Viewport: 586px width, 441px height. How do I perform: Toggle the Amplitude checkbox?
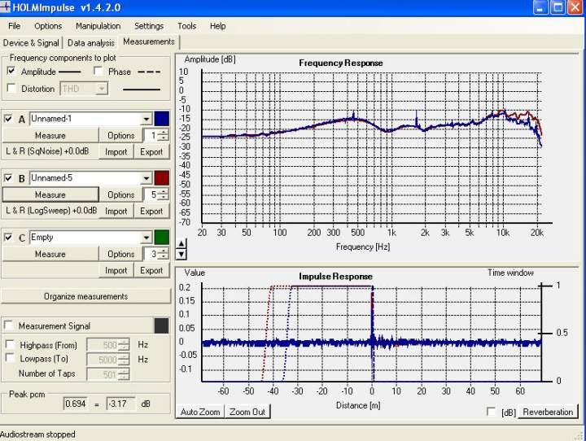tap(11, 71)
